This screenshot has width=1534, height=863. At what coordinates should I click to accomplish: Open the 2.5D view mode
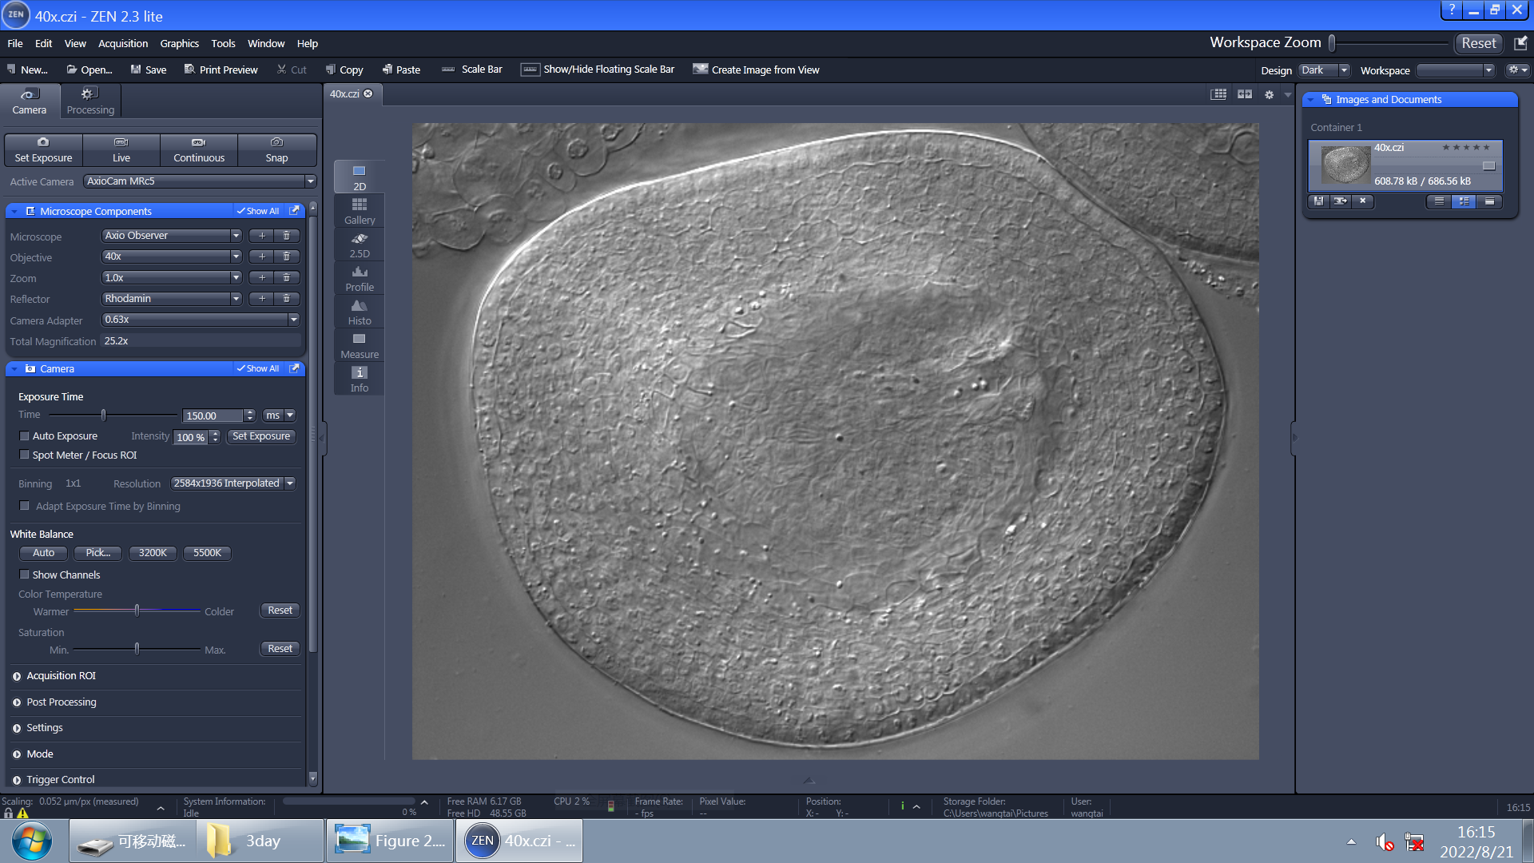click(x=359, y=245)
